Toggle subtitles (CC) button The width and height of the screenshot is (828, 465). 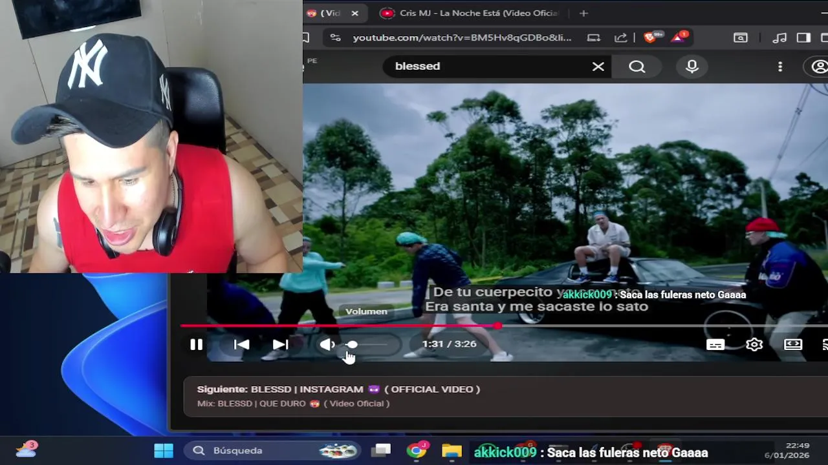[715, 344]
